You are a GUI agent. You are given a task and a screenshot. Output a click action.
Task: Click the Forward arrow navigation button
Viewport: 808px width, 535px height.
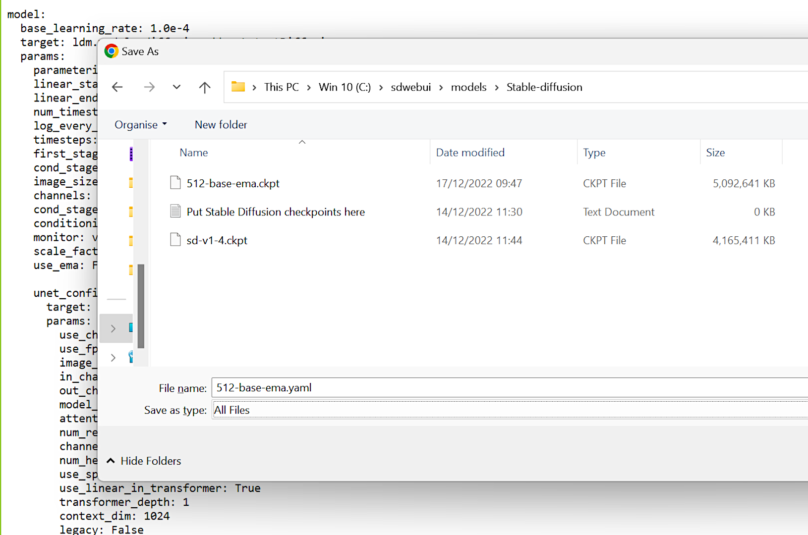click(149, 87)
